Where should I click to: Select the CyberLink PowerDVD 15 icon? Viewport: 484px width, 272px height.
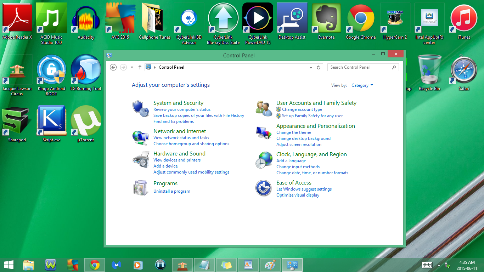point(258,24)
